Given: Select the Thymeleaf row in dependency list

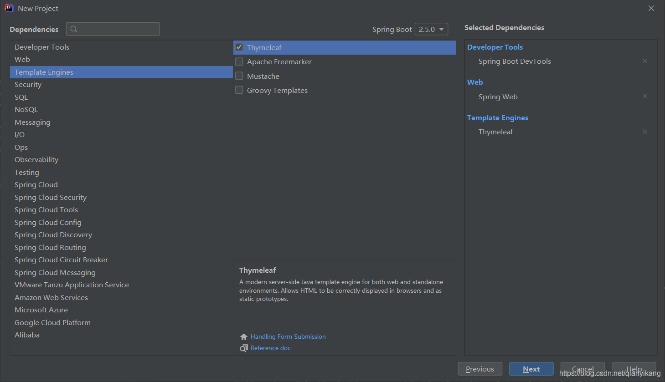Looking at the screenshot, I should click(345, 47).
